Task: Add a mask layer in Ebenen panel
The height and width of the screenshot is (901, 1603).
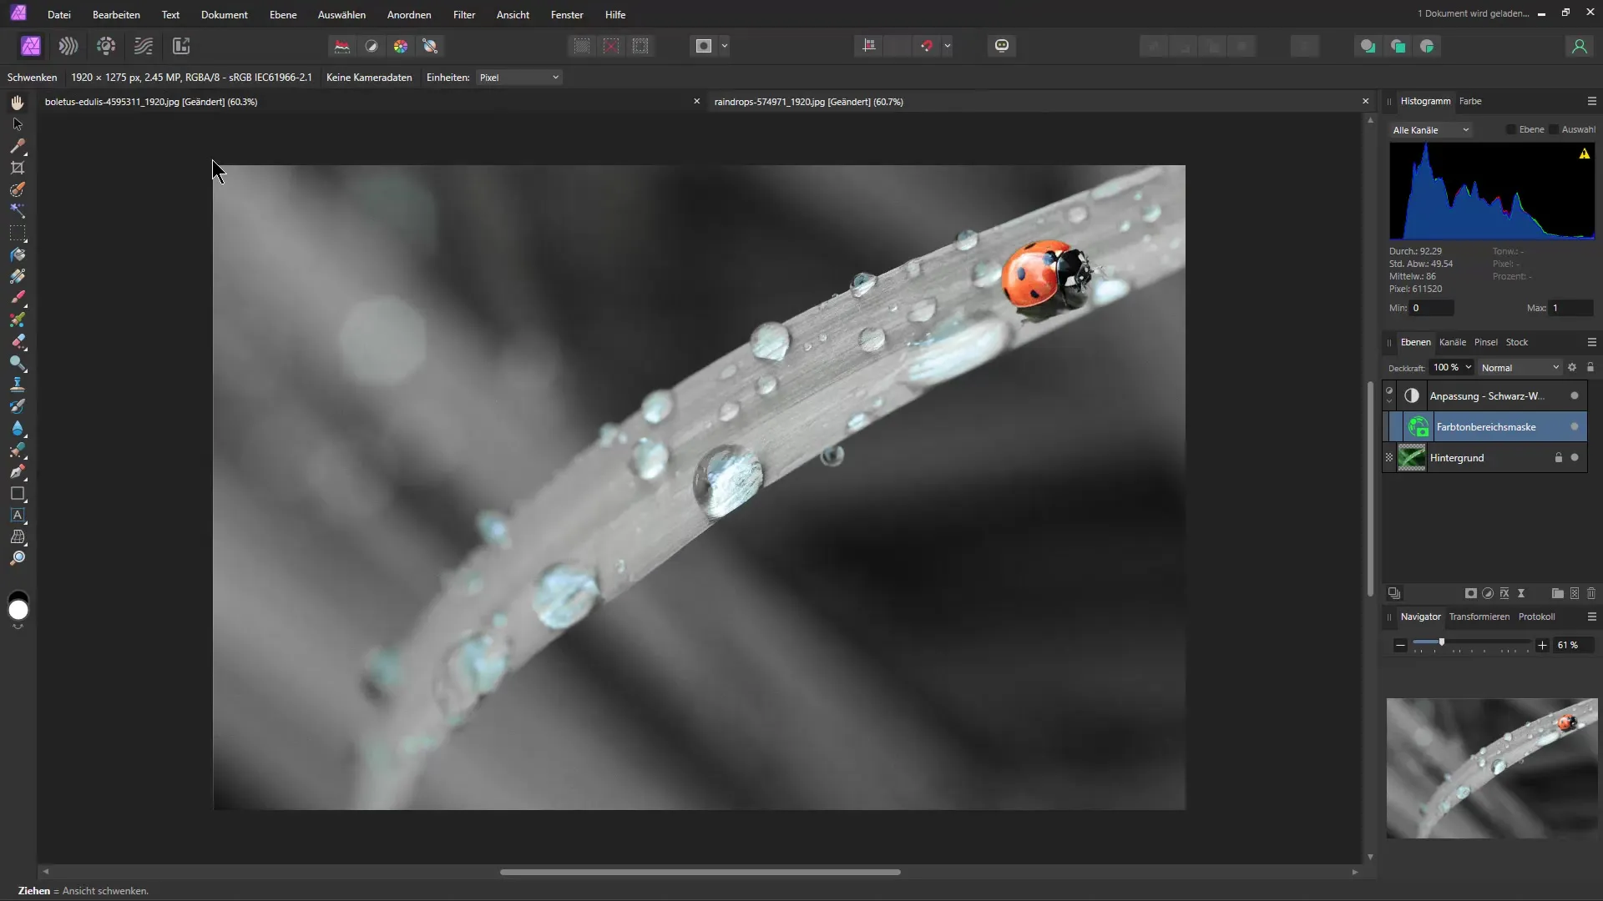Action: pos(1471,593)
